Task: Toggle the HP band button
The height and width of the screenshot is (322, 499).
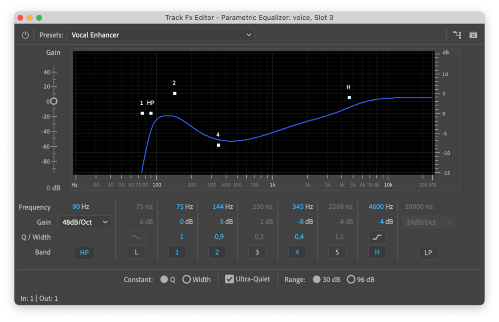Action: [84, 252]
